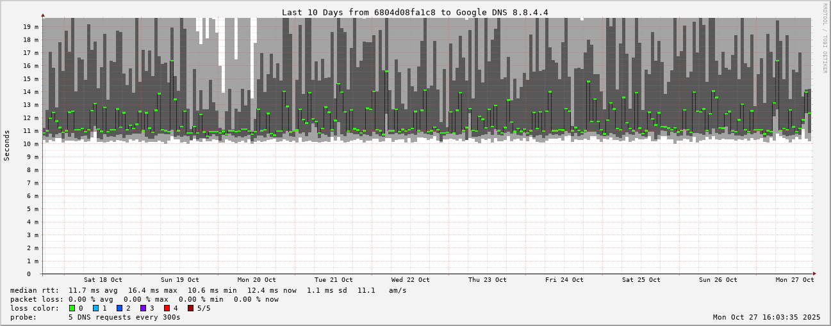Click the Seconds y-axis label
Image resolution: width=831 pixels, height=326 pixels.
click(x=7, y=145)
